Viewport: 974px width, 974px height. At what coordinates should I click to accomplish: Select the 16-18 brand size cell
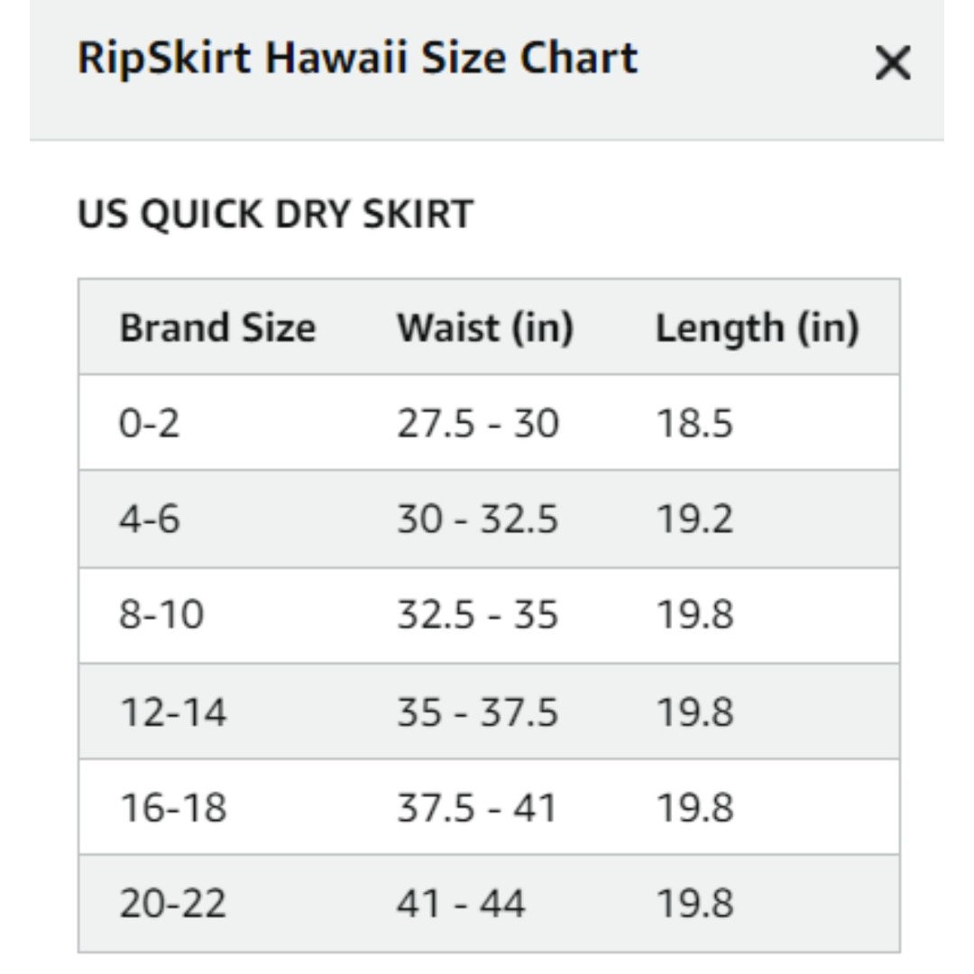coord(172,808)
